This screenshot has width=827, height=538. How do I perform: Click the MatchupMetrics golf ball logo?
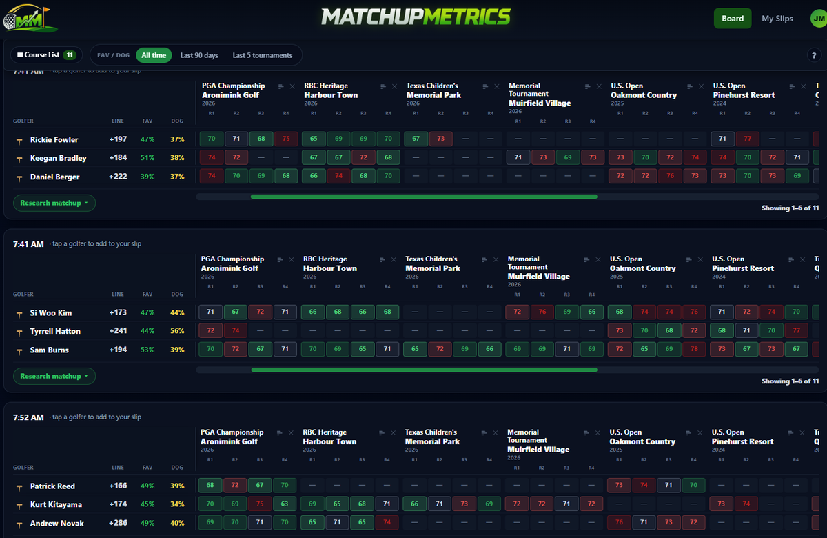click(30, 19)
